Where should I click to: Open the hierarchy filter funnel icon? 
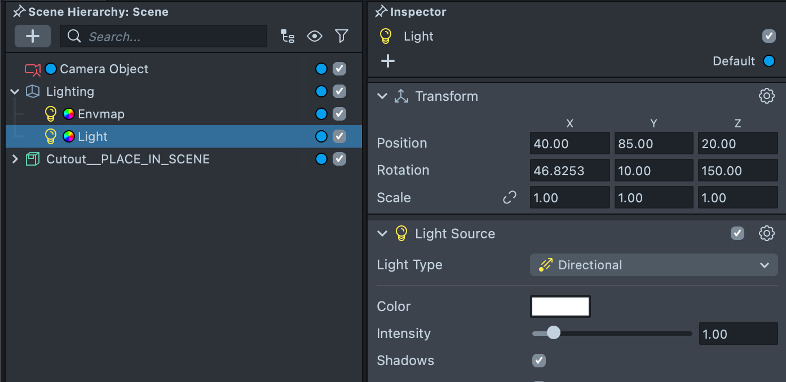tap(341, 37)
